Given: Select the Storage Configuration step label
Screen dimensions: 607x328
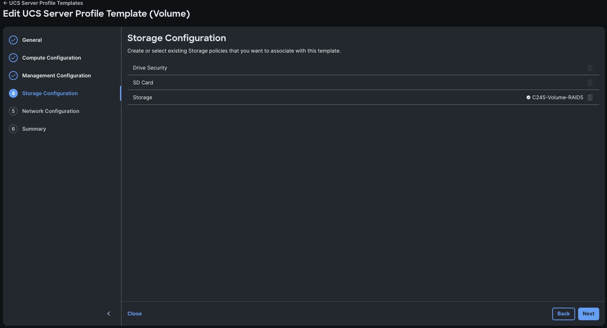Looking at the screenshot, I should pyautogui.click(x=50, y=93).
